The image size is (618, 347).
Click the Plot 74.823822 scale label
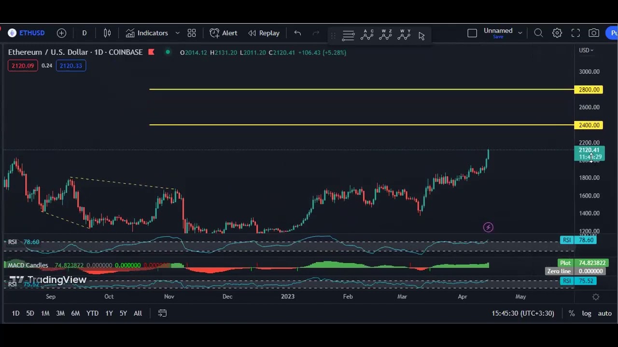tap(583, 263)
